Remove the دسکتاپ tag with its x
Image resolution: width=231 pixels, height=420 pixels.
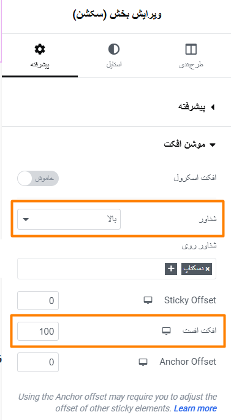(208, 269)
